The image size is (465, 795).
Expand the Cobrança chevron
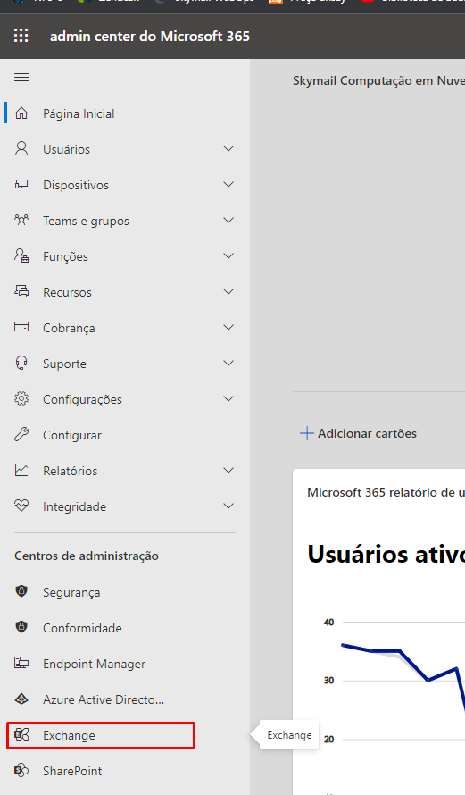tap(229, 328)
